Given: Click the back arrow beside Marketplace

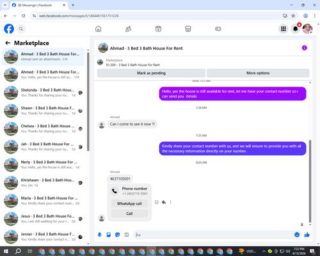Looking at the screenshot, I should point(8,43).
